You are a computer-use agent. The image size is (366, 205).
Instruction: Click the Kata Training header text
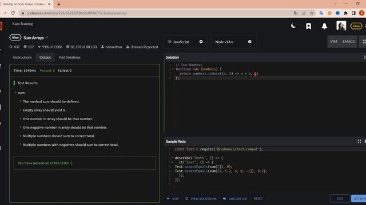22,24
